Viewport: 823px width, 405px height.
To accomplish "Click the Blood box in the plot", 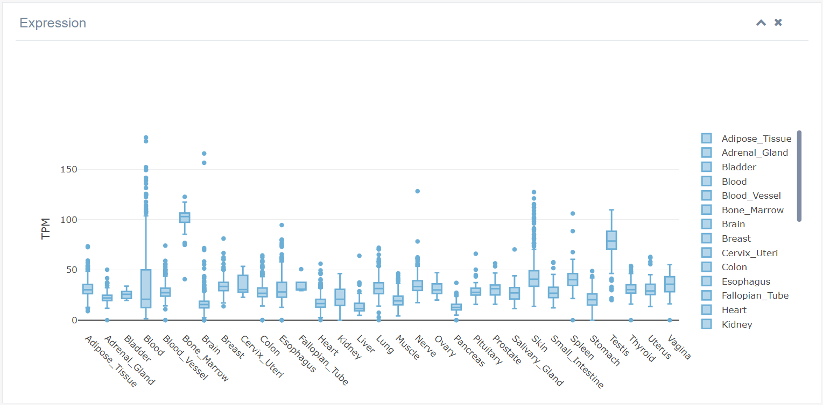I will [146, 288].
